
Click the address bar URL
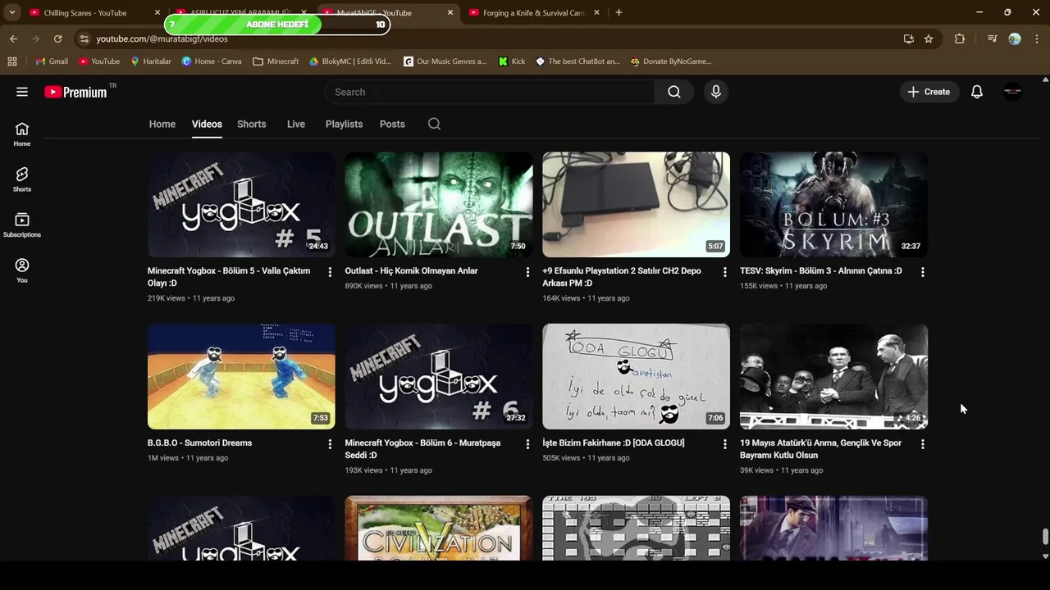click(x=162, y=39)
